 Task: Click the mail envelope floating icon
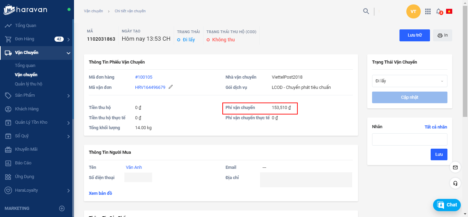click(455, 167)
